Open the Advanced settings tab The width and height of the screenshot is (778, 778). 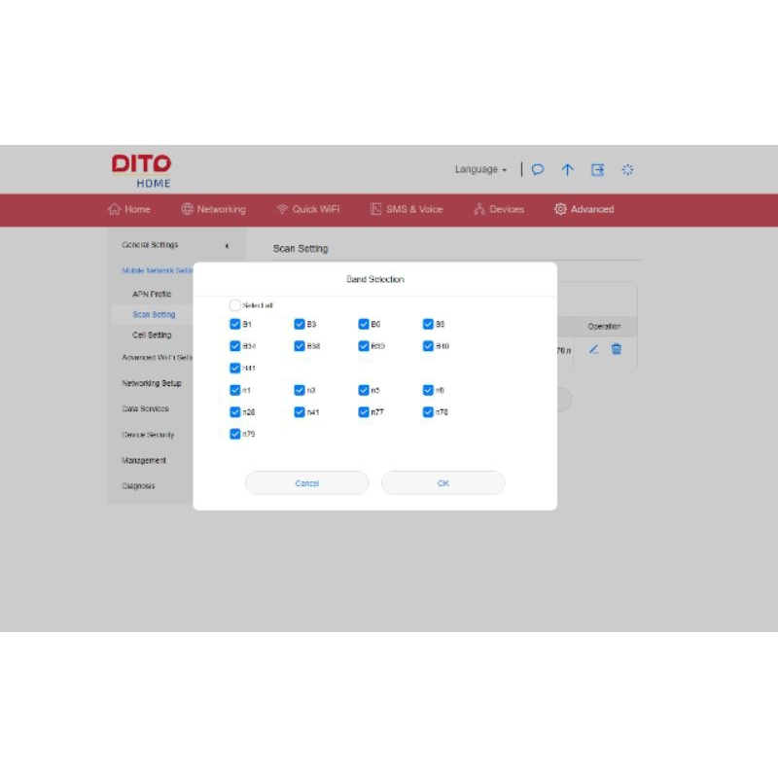(x=583, y=209)
